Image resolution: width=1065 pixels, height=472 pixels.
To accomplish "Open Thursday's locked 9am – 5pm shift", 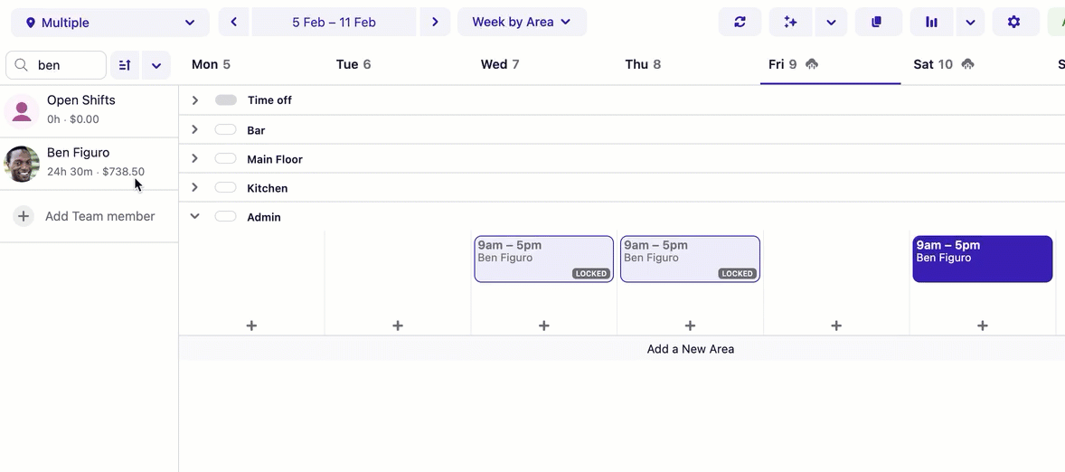I will [x=690, y=259].
